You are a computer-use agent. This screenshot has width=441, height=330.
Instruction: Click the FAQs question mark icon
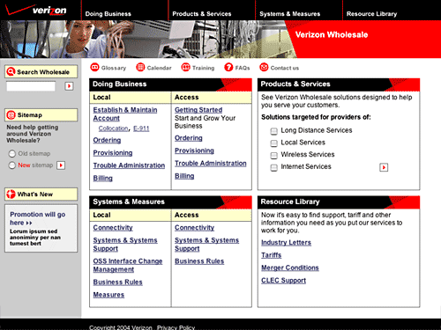tap(228, 67)
